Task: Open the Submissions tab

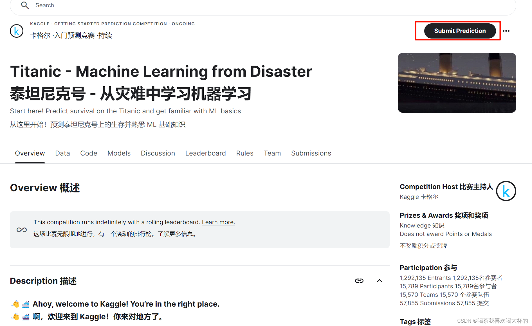Action: pyautogui.click(x=311, y=153)
